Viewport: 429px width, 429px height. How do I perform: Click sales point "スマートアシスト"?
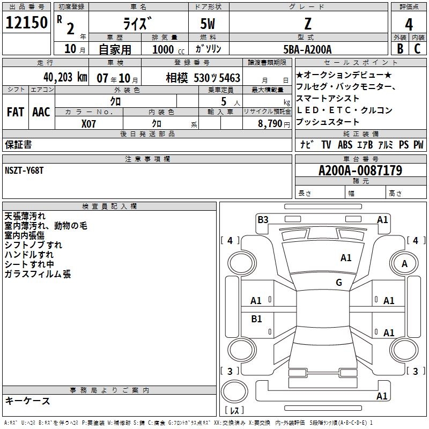(x=328, y=98)
